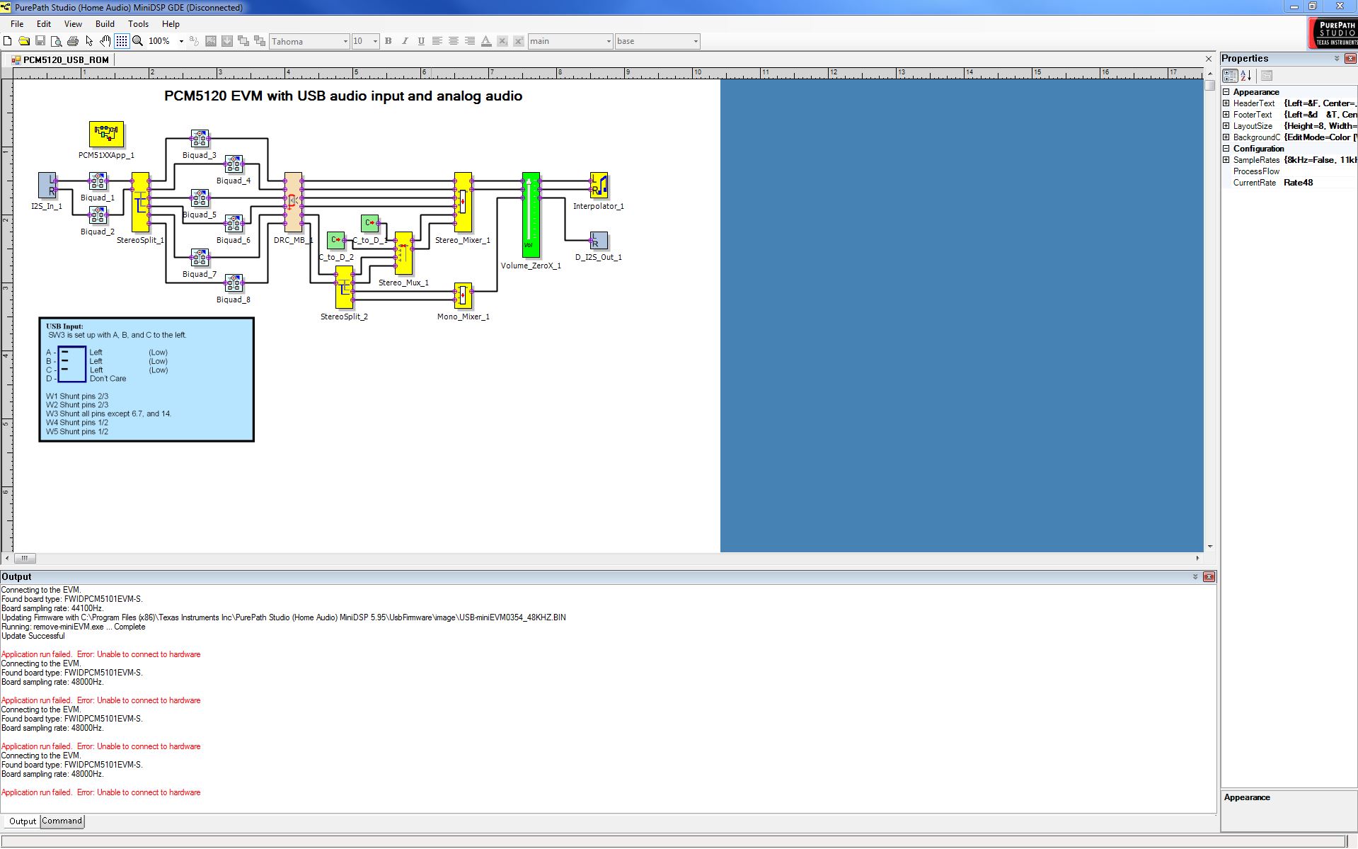This screenshot has width=1358, height=849.
Task: Close the Properties panel
Action: pos(1350,59)
